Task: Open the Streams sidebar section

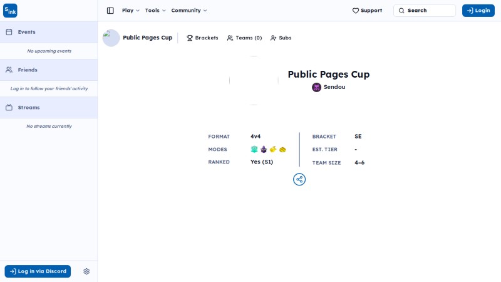Action: (x=49, y=107)
